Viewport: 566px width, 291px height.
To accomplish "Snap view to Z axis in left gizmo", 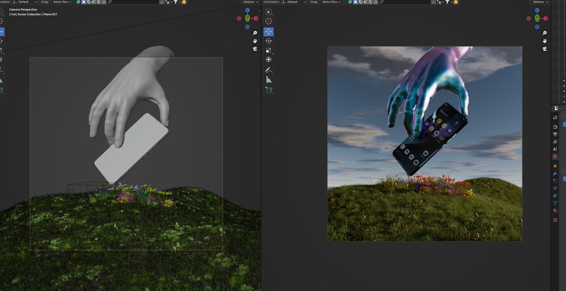I will point(247,10).
